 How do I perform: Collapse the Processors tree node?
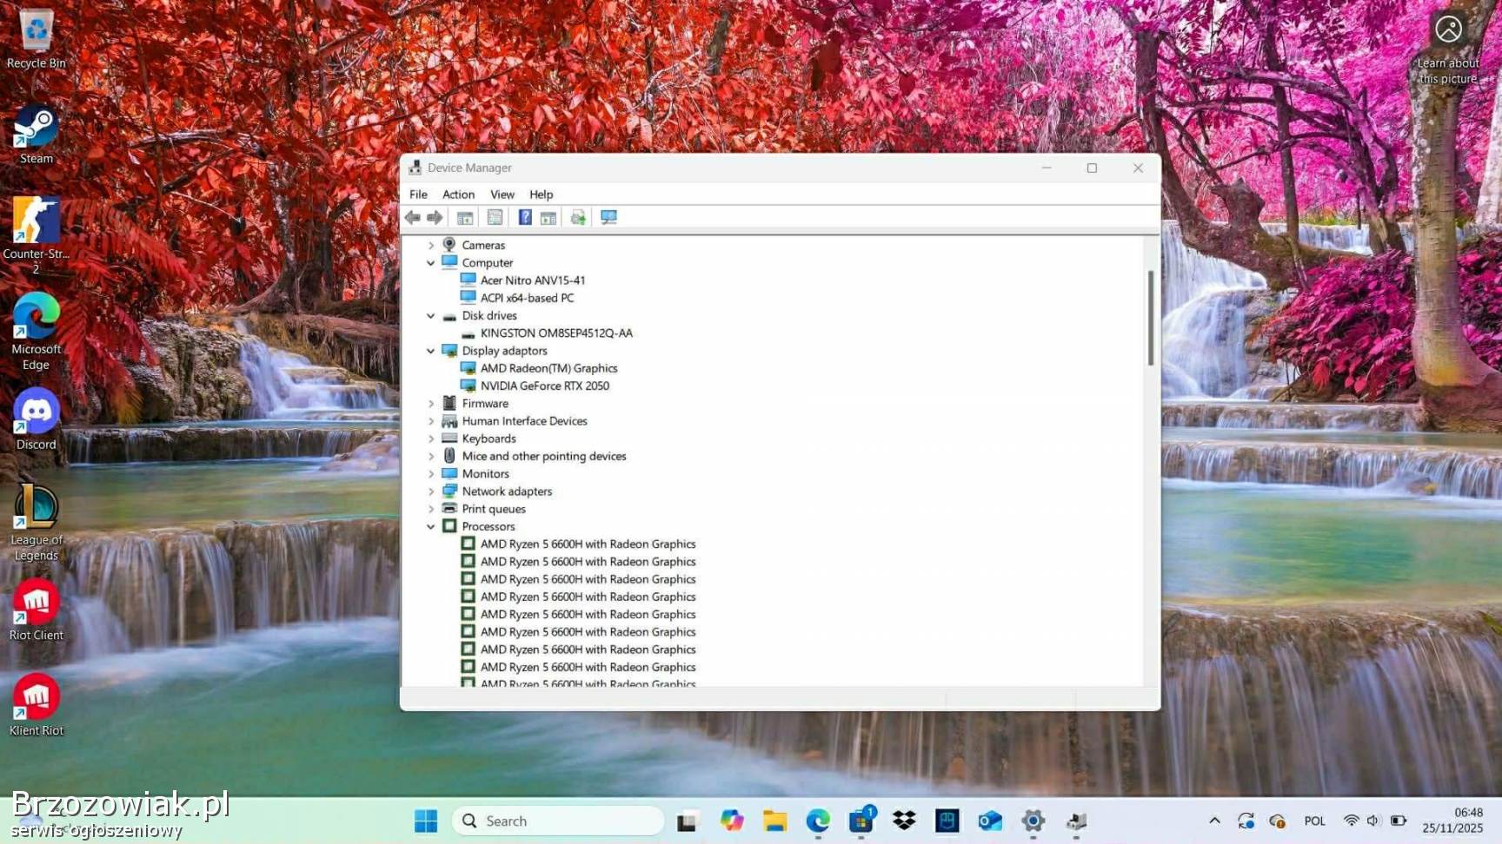[431, 527]
